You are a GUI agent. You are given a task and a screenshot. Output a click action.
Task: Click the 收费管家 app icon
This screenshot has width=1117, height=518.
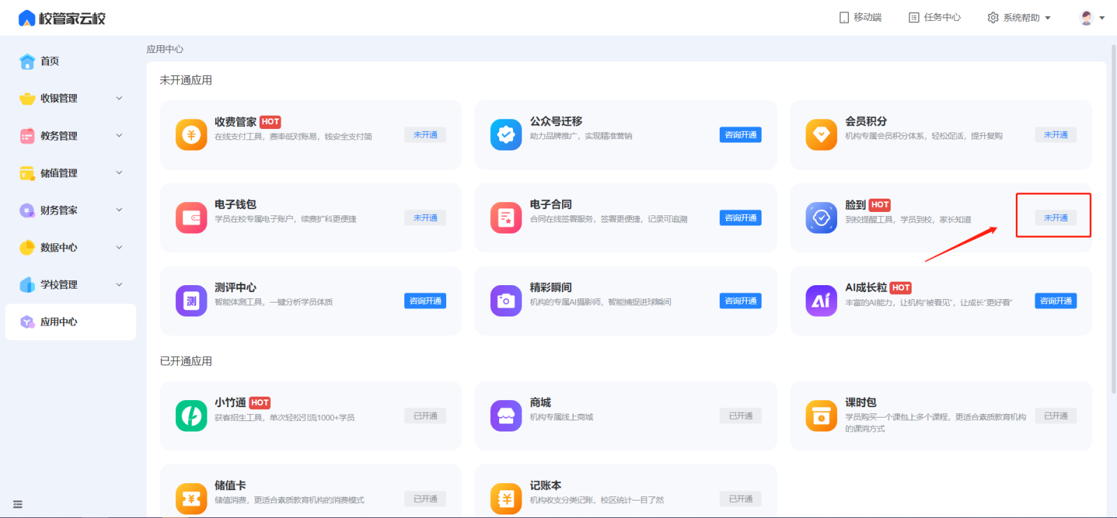point(191,135)
